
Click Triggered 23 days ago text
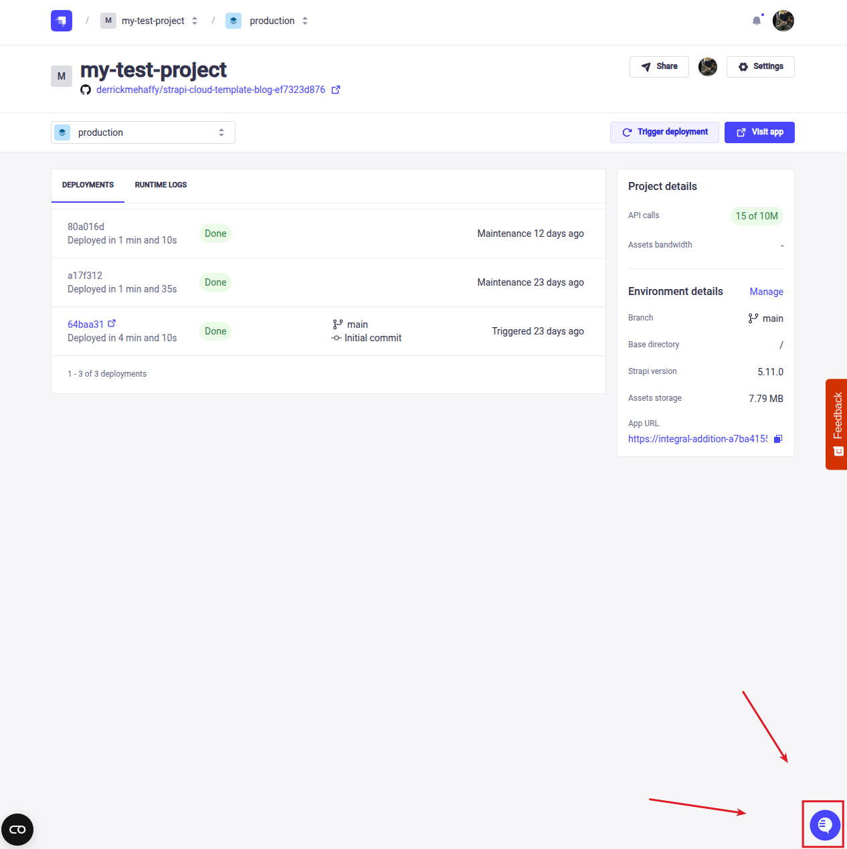[x=538, y=331]
